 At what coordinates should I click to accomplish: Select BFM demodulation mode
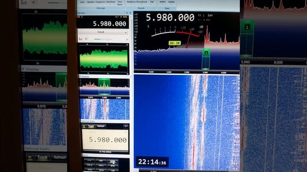113,166
